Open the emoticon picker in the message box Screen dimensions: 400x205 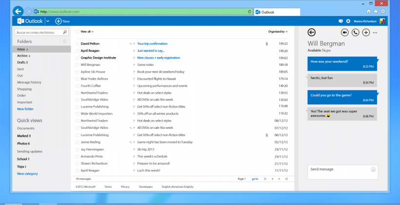tap(373, 169)
